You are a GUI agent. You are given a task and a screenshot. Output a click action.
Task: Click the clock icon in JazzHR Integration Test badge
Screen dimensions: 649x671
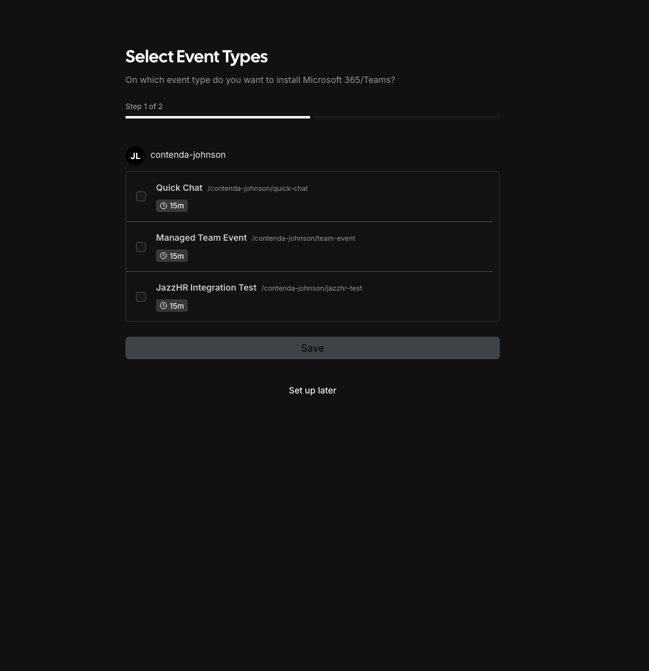(x=163, y=306)
